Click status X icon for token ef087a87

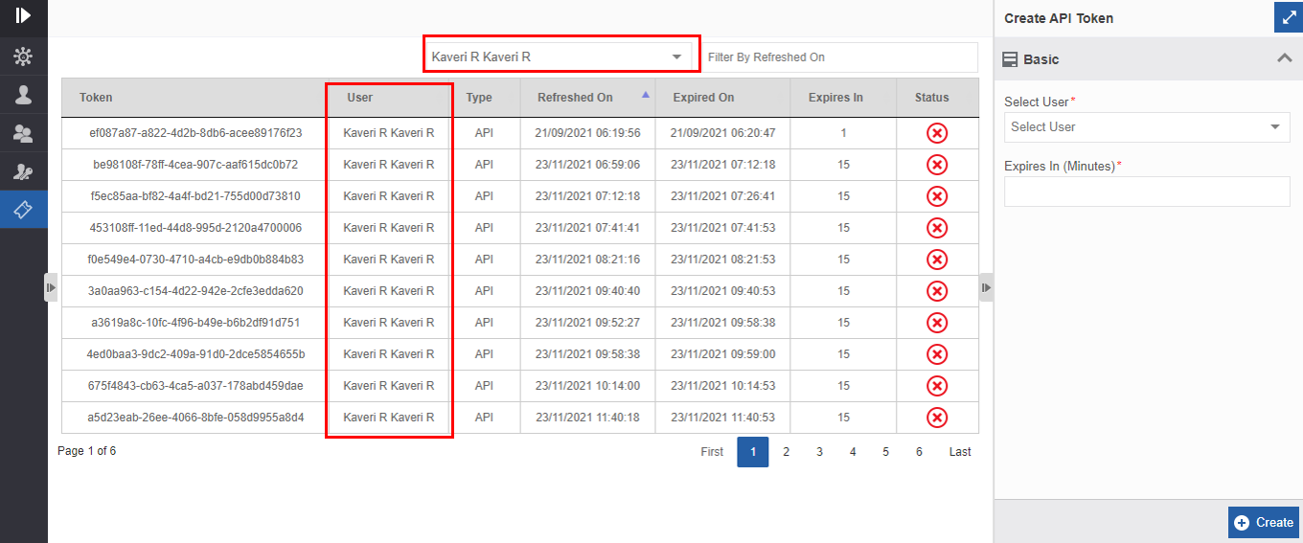937,133
